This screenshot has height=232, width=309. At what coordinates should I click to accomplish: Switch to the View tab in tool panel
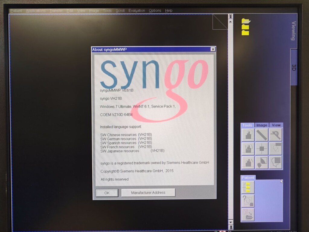point(276,125)
